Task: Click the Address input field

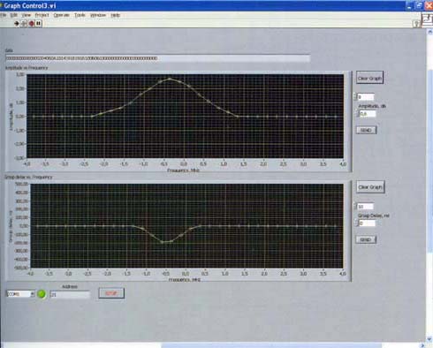Action: (70, 294)
